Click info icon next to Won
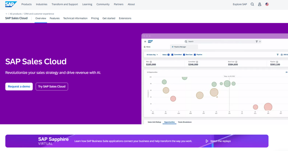The image size is (288, 151). coord(151,62)
